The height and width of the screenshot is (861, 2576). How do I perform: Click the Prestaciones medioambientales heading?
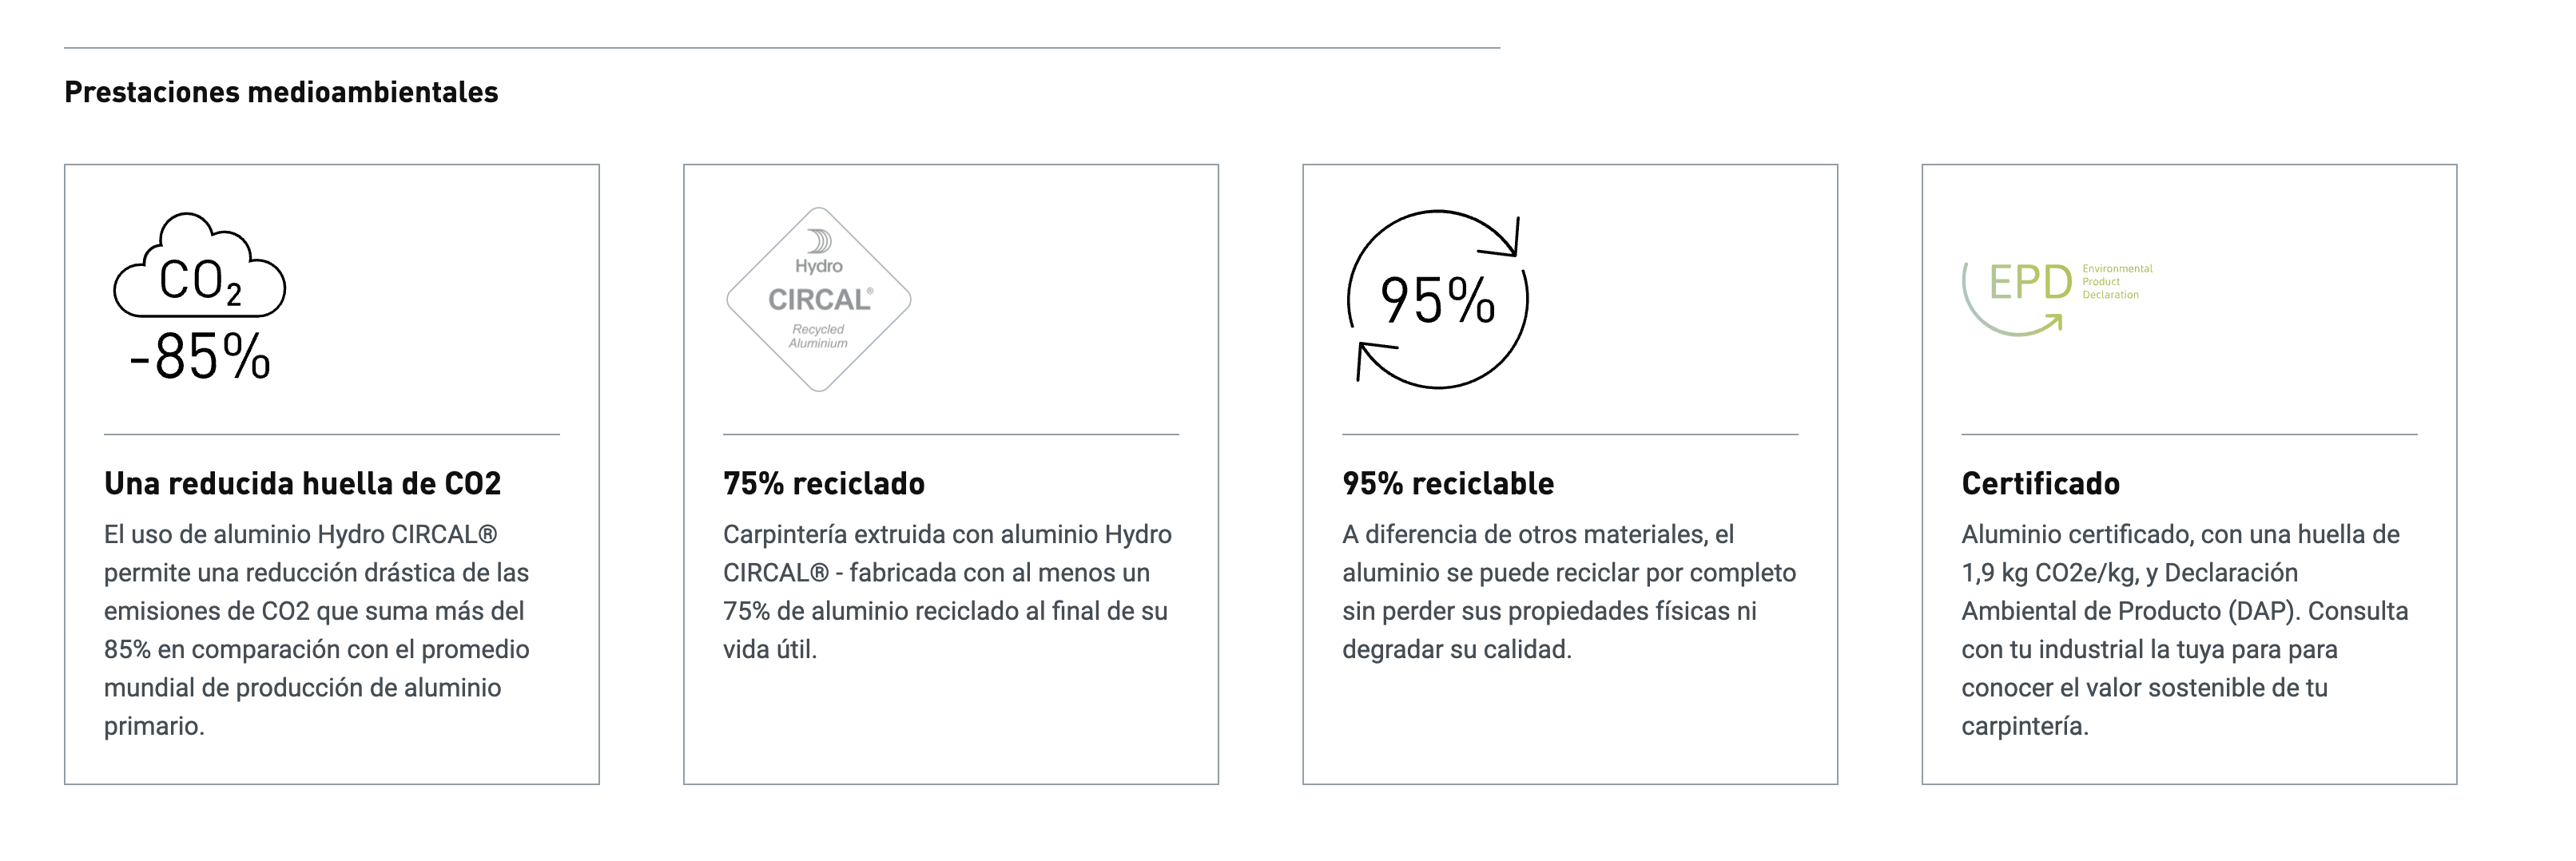coord(281,92)
